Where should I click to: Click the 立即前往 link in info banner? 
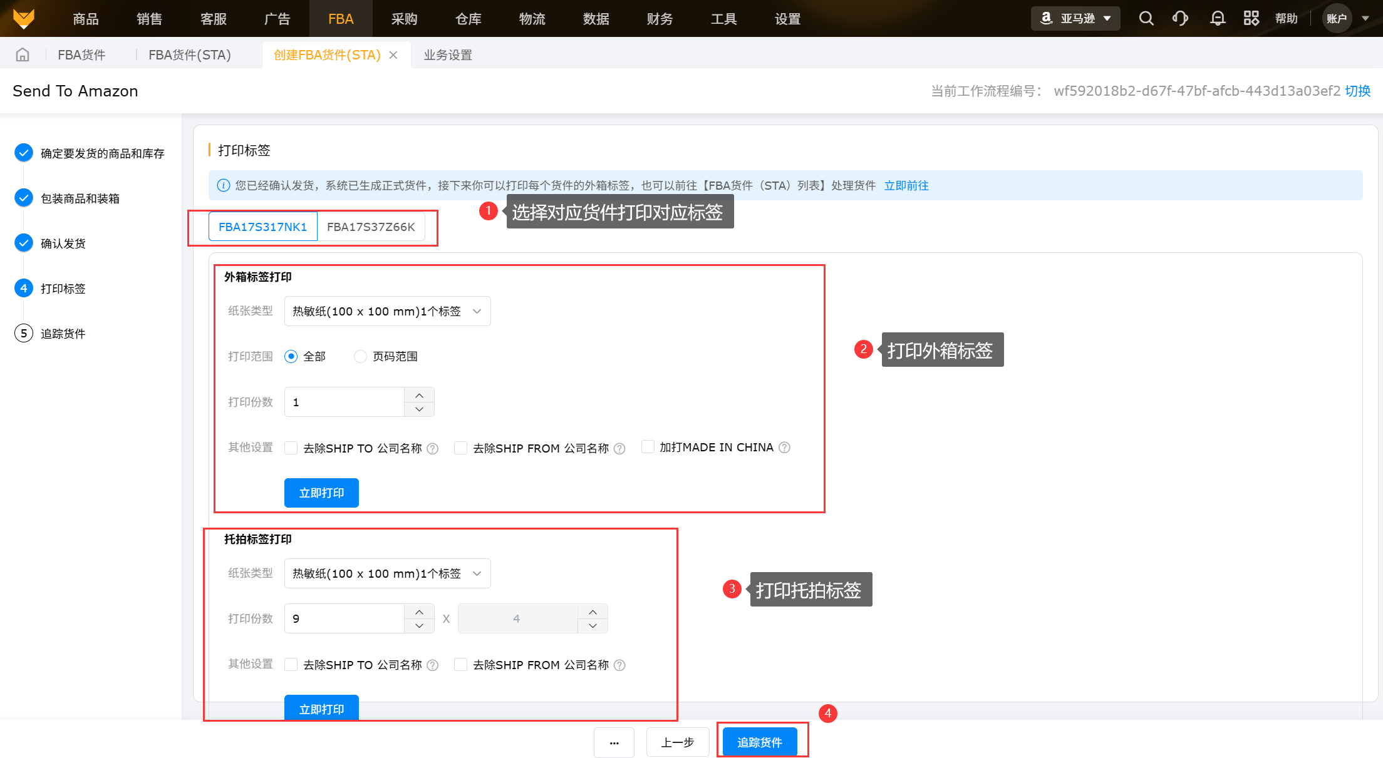(906, 185)
